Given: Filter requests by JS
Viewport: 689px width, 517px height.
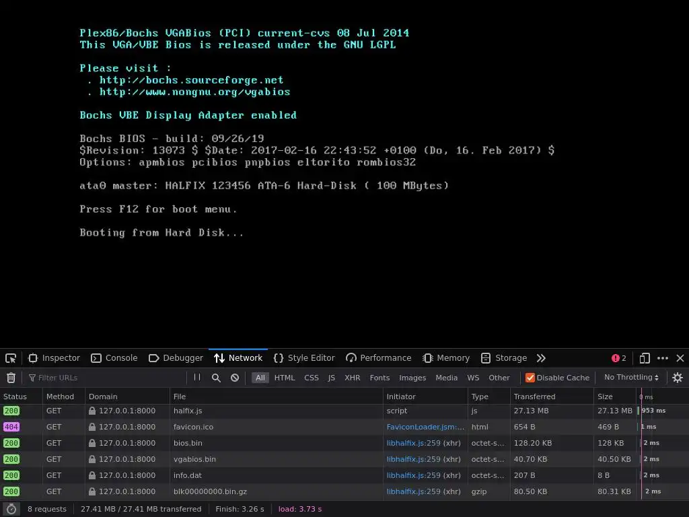Looking at the screenshot, I should point(331,378).
